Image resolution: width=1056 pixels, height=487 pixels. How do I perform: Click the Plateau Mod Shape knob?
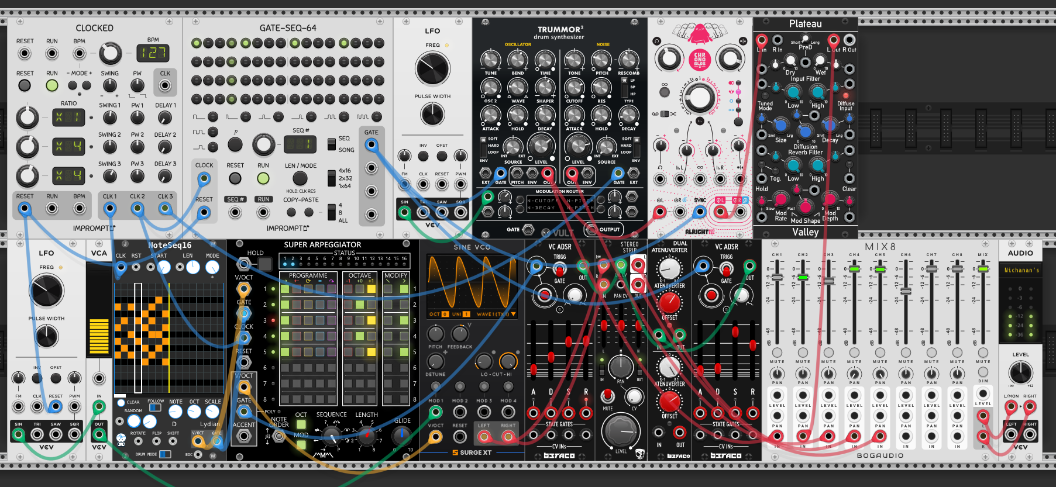click(x=806, y=206)
